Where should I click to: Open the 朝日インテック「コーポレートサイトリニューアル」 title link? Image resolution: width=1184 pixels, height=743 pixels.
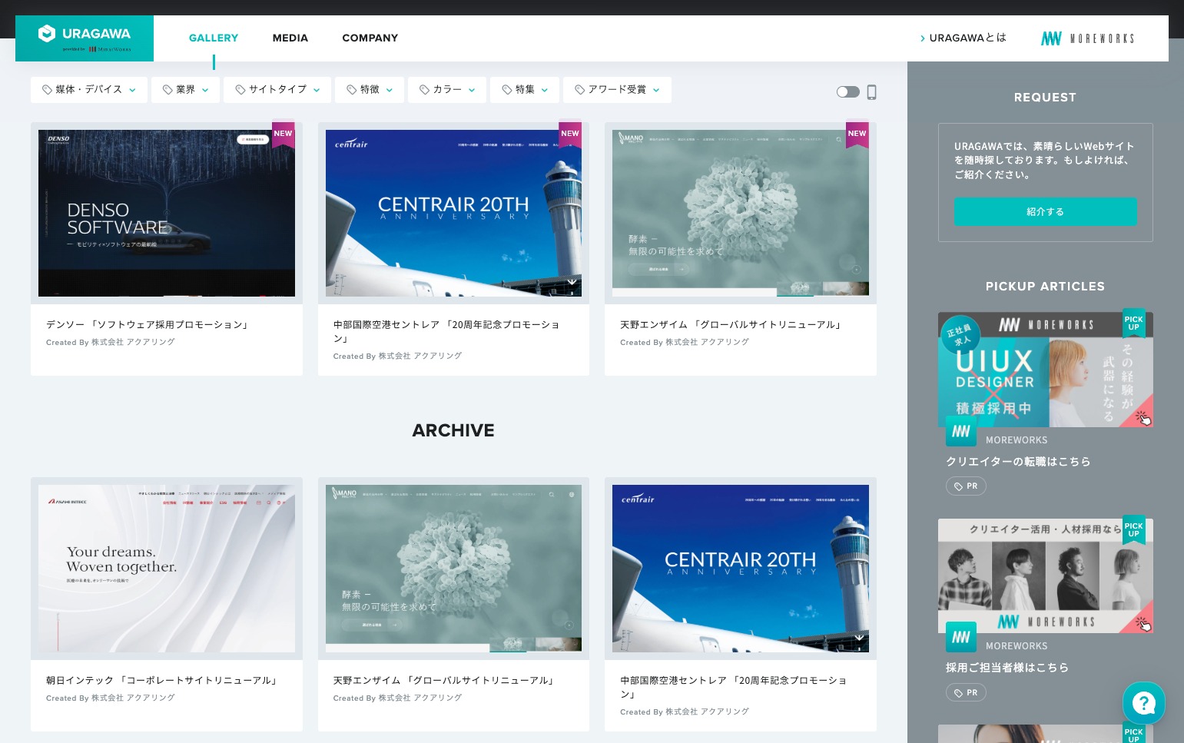(x=162, y=681)
